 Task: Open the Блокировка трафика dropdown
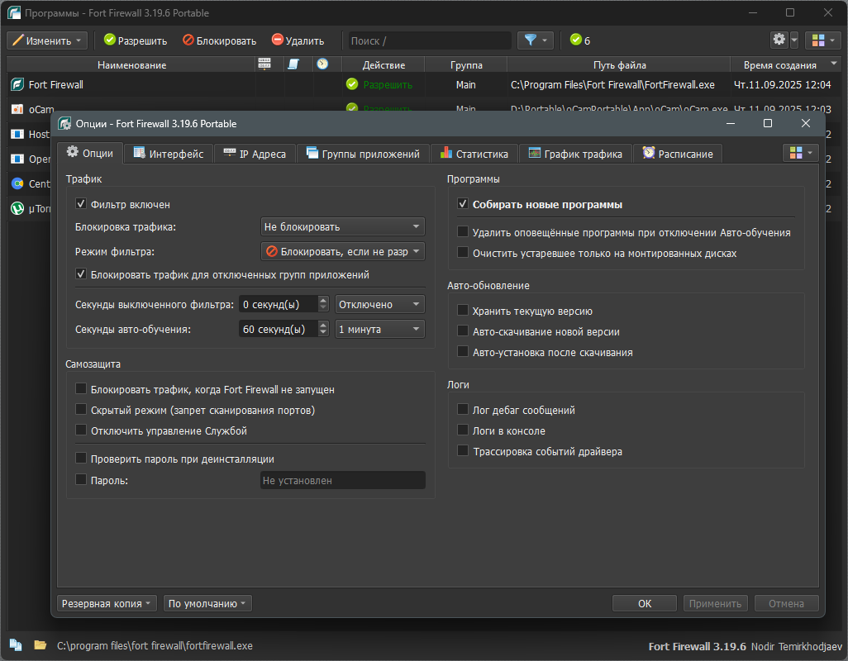[342, 226]
